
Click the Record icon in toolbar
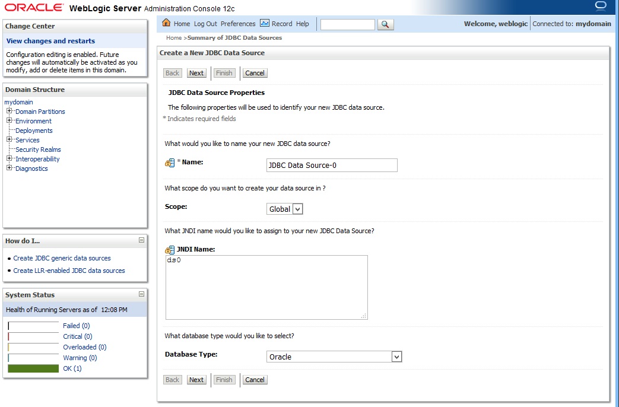point(265,23)
